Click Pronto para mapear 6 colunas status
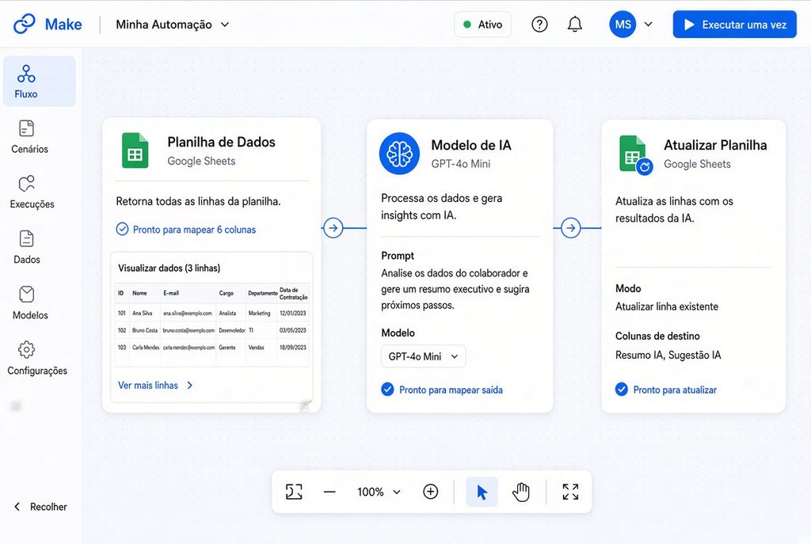Viewport: 811px width, 544px height. [186, 229]
